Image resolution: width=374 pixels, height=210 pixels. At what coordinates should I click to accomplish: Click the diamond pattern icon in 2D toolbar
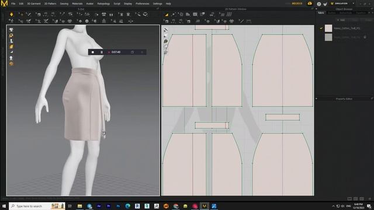231,21
